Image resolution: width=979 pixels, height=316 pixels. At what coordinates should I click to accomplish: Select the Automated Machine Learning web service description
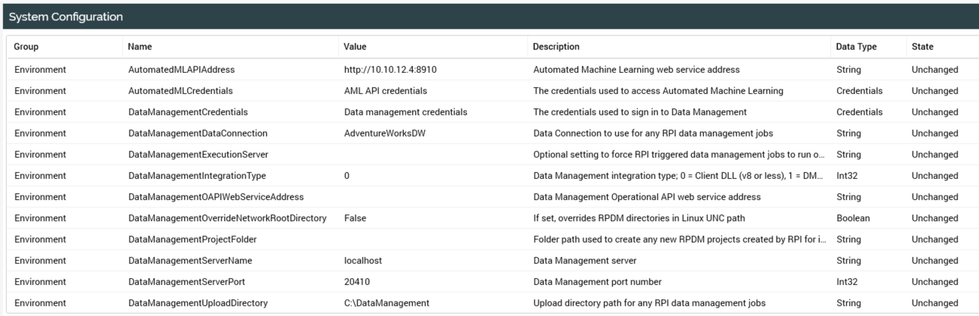tap(637, 70)
